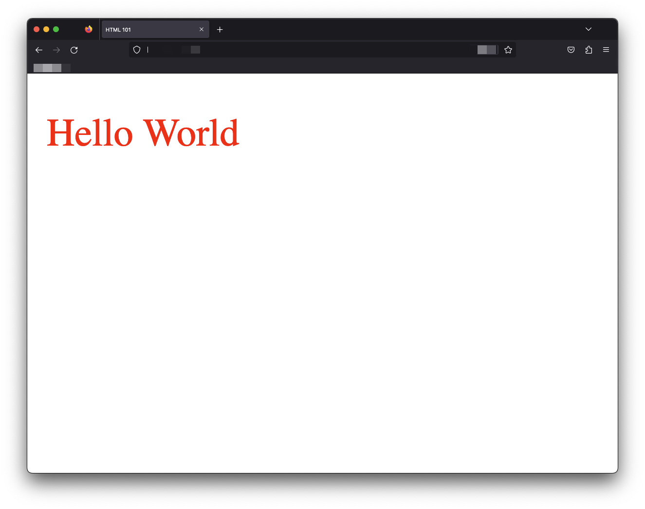The height and width of the screenshot is (509, 645).
Task: Open the Firefox icon in the title bar
Action: tap(88, 29)
